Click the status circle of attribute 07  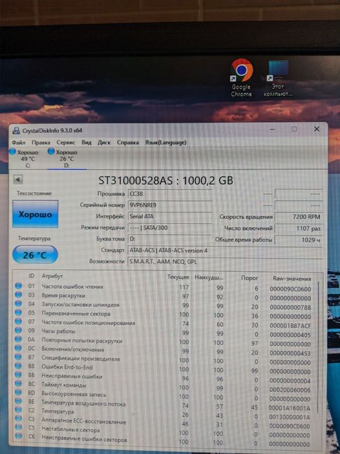19,322
